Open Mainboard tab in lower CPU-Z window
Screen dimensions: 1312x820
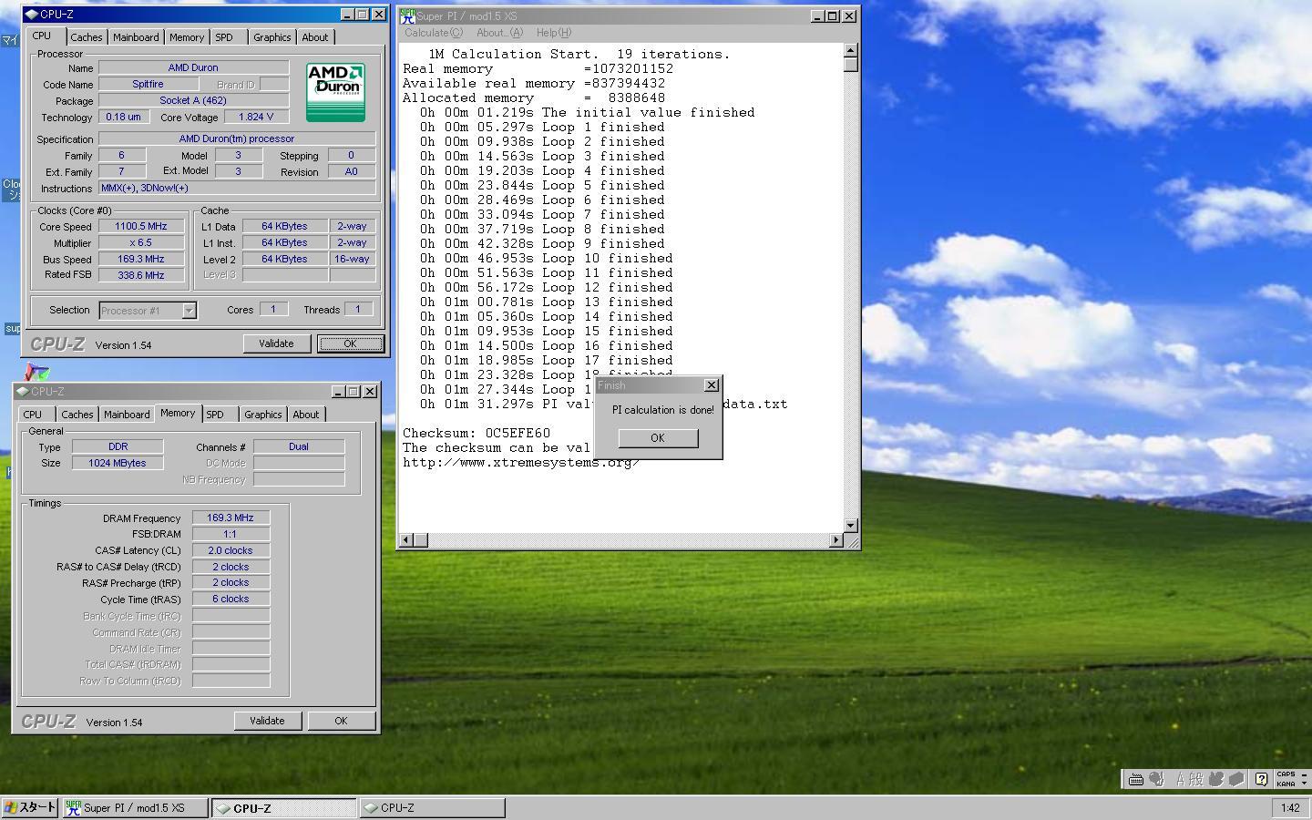[127, 415]
